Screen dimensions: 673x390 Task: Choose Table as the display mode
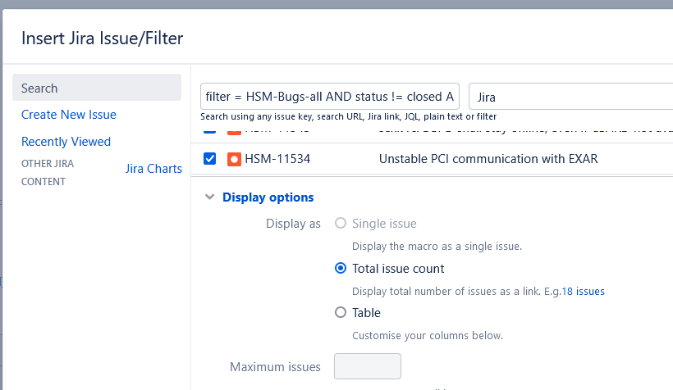341,312
